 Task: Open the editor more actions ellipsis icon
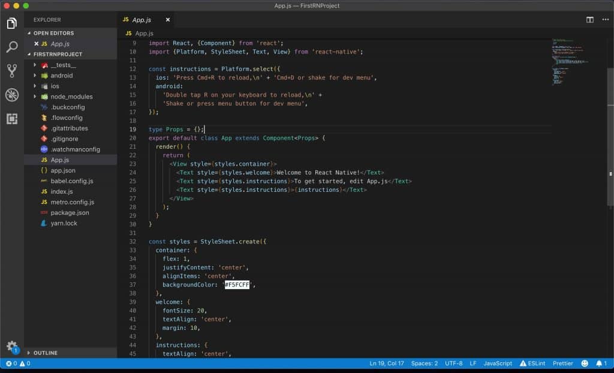[605, 19]
